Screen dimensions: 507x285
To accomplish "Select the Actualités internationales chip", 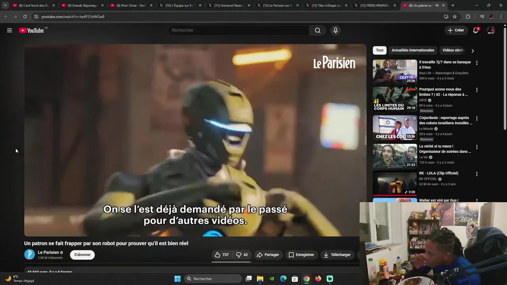I will coord(413,50).
